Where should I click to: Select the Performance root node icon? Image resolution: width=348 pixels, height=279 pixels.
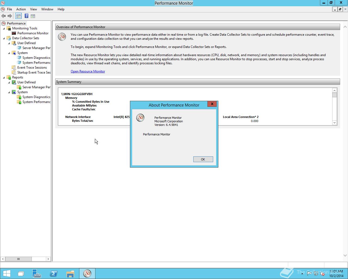(x=4, y=23)
